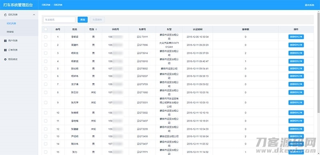Click the plate cell 云GT9789
The width and height of the screenshot is (320, 155).
142,84
